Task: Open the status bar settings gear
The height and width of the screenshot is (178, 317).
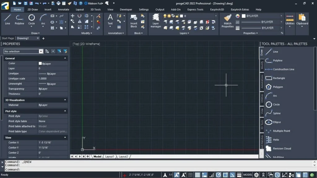Action: (x=256, y=175)
